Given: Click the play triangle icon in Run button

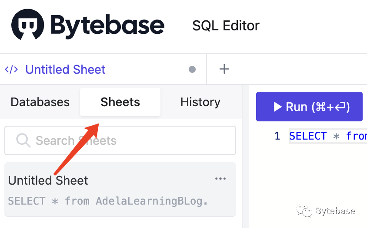Looking at the screenshot, I should click(277, 107).
